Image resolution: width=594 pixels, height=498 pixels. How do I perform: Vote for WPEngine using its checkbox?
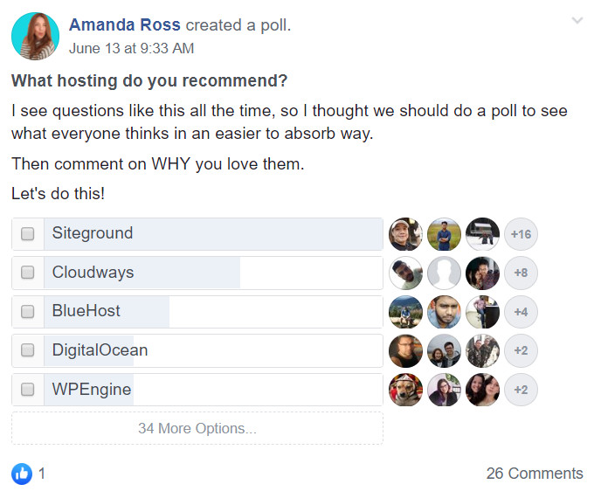[28, 390]
